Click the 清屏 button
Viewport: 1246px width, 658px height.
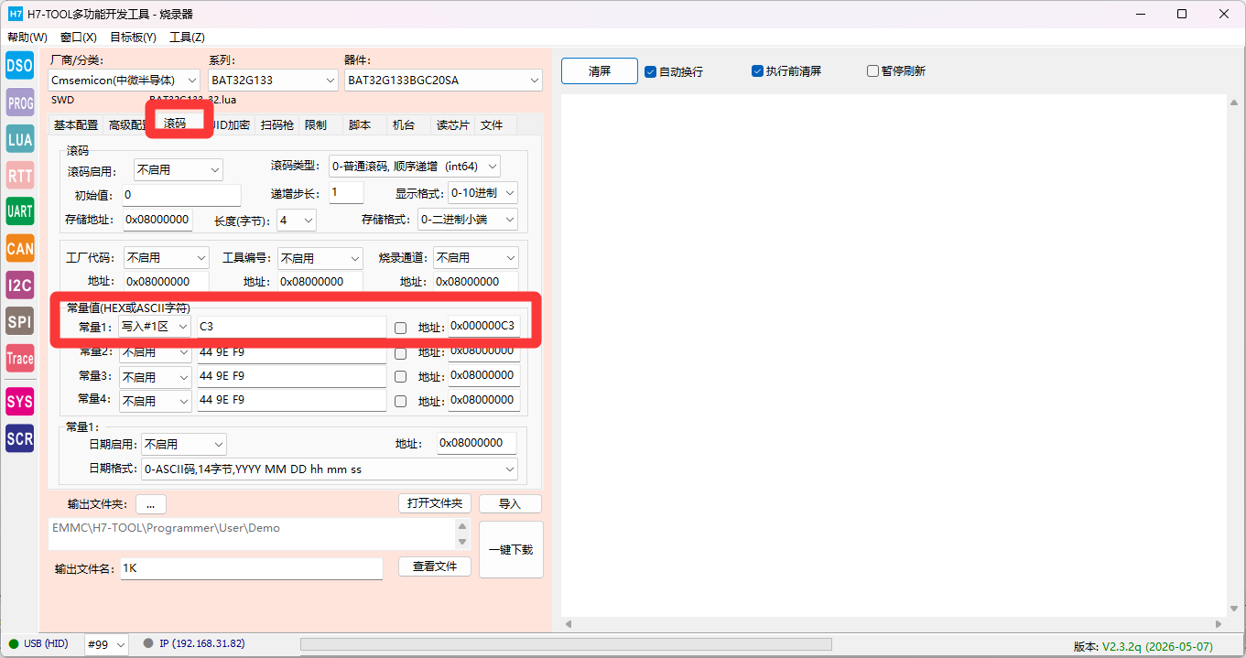(x=600, y=71)
